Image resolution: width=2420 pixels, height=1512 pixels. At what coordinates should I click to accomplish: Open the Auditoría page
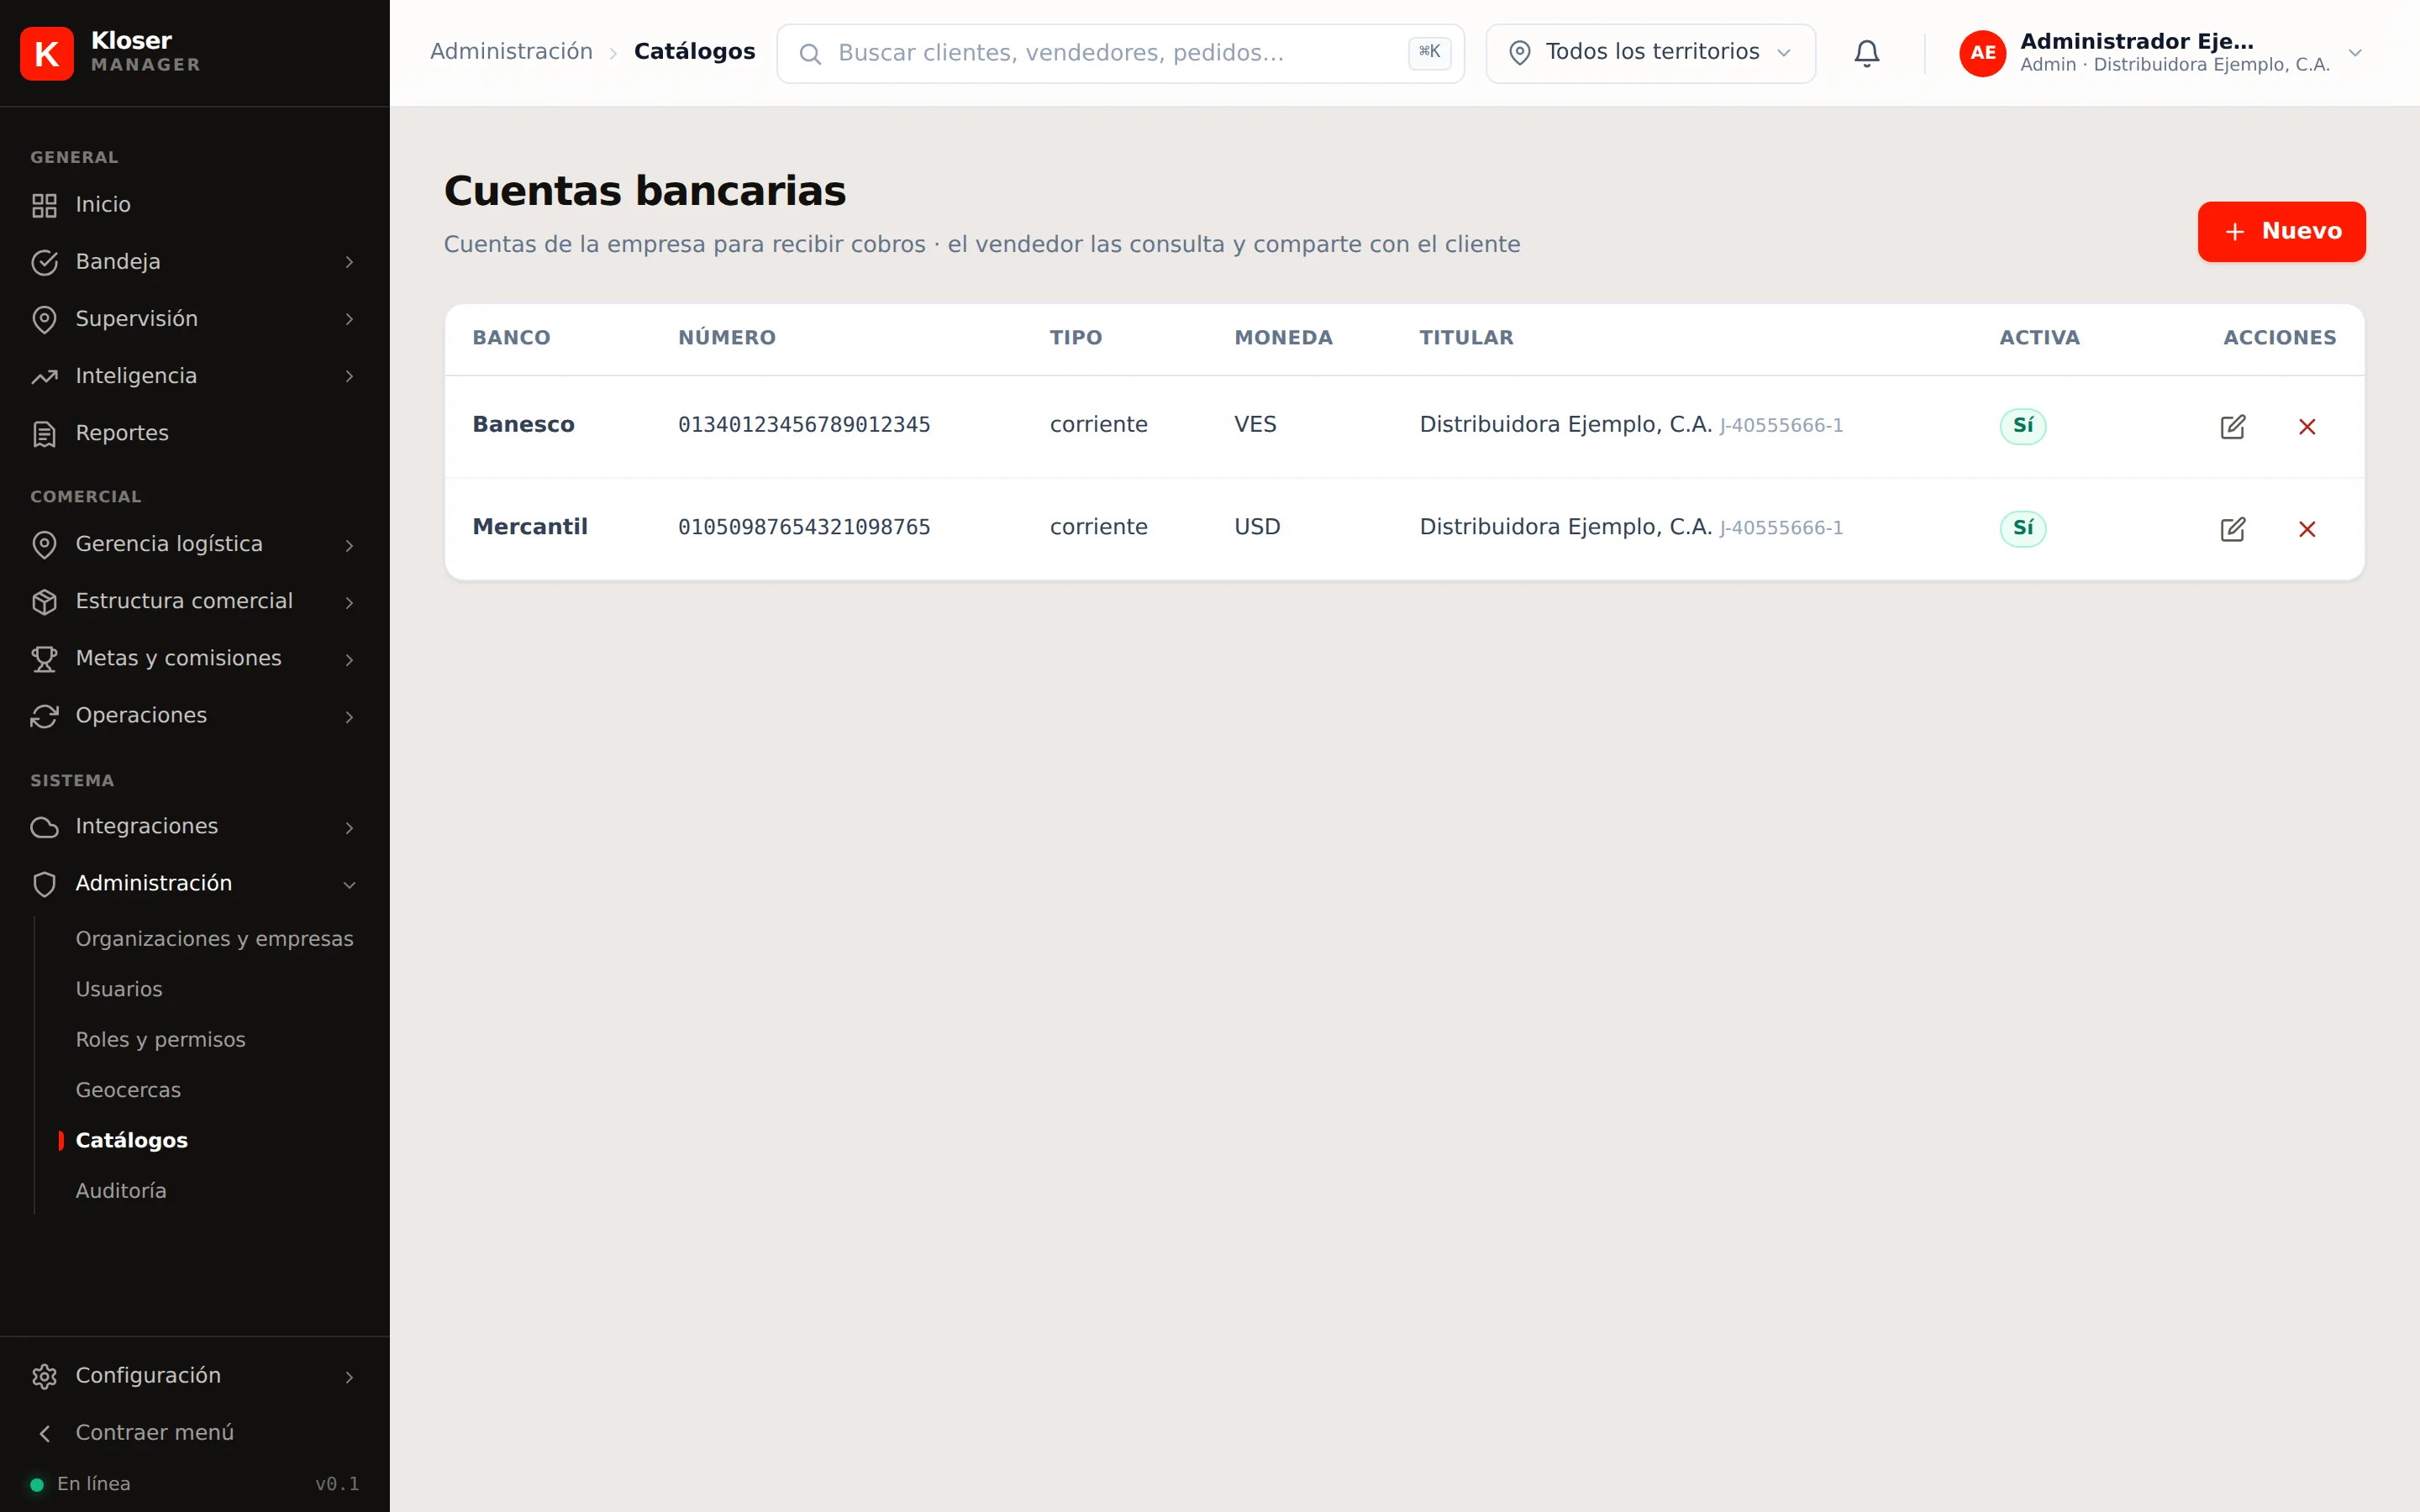coord(121,1191)
